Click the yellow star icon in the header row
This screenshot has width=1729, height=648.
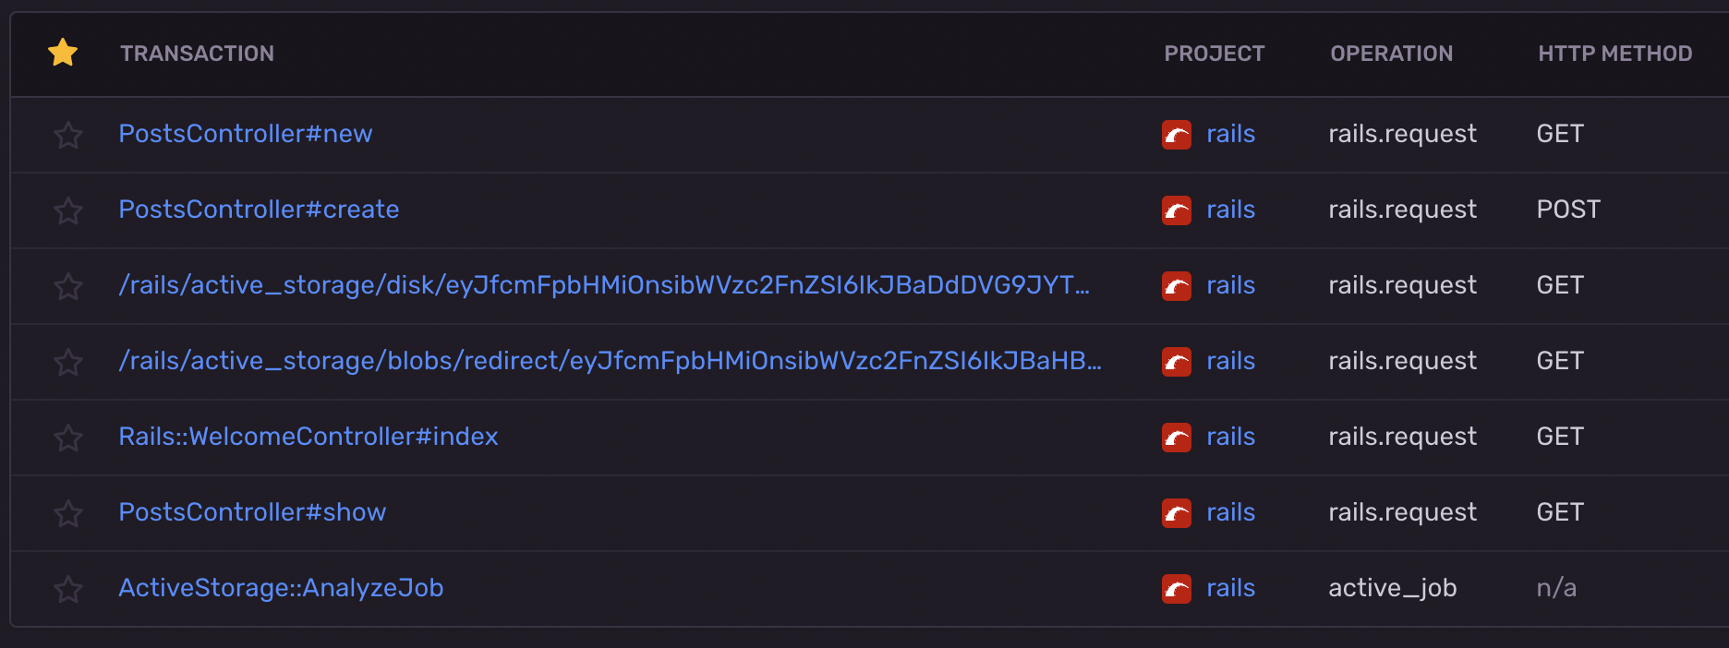click(62, 54)
